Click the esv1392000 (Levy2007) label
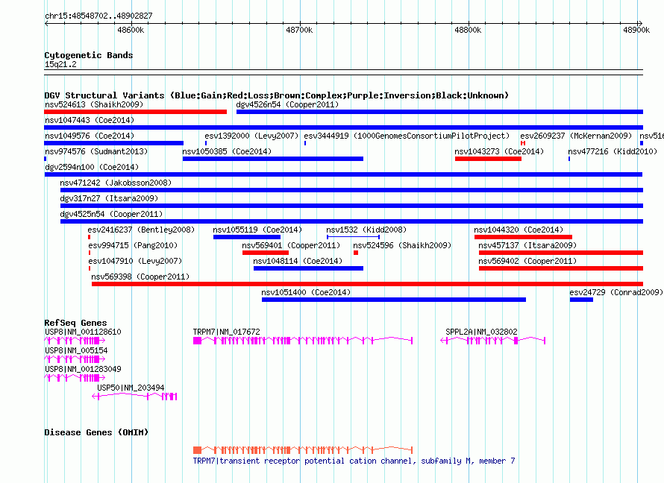The width and height of the screenshot is (664, 483). pos(251,136)
